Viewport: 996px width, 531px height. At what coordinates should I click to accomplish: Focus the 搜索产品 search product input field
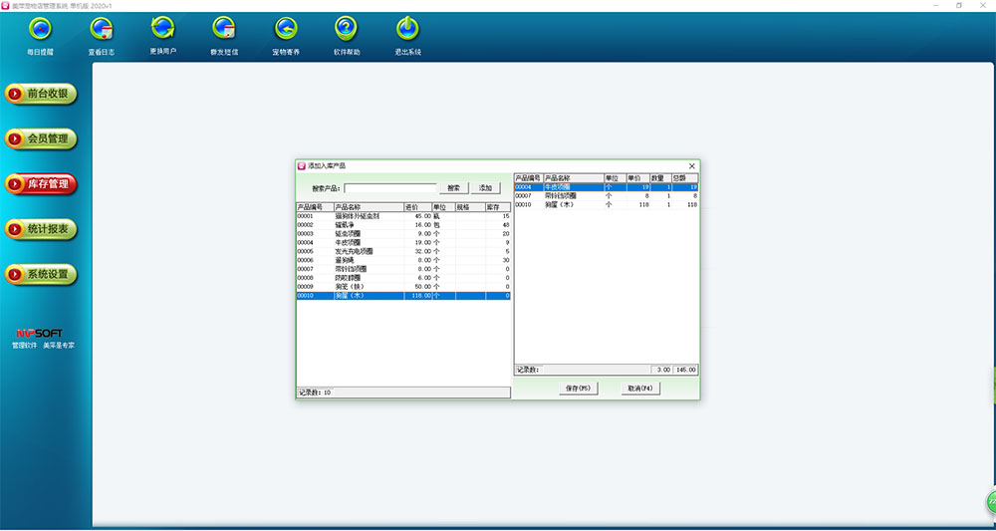(x=390, y=187)
